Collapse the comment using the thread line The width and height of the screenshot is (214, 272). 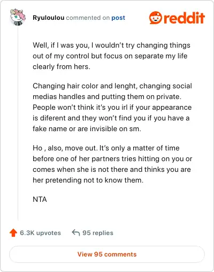(x=18, y=123)
